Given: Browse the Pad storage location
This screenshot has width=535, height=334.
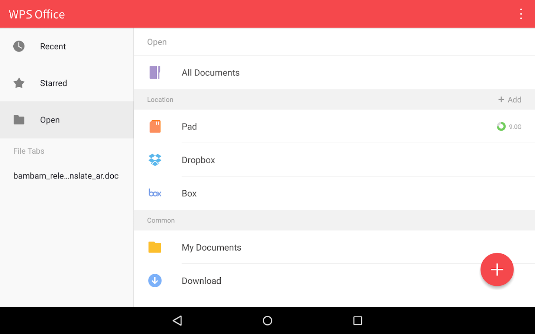Looking at the screenshot, I should tap(334, 127).
